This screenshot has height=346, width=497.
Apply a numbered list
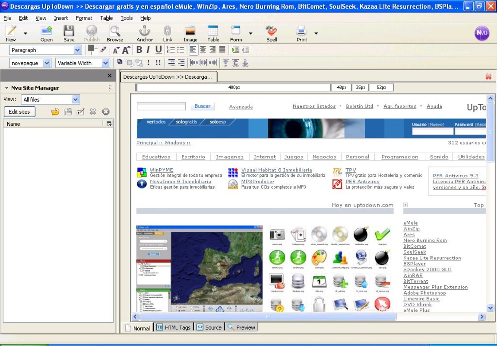(x=171, y=50)
